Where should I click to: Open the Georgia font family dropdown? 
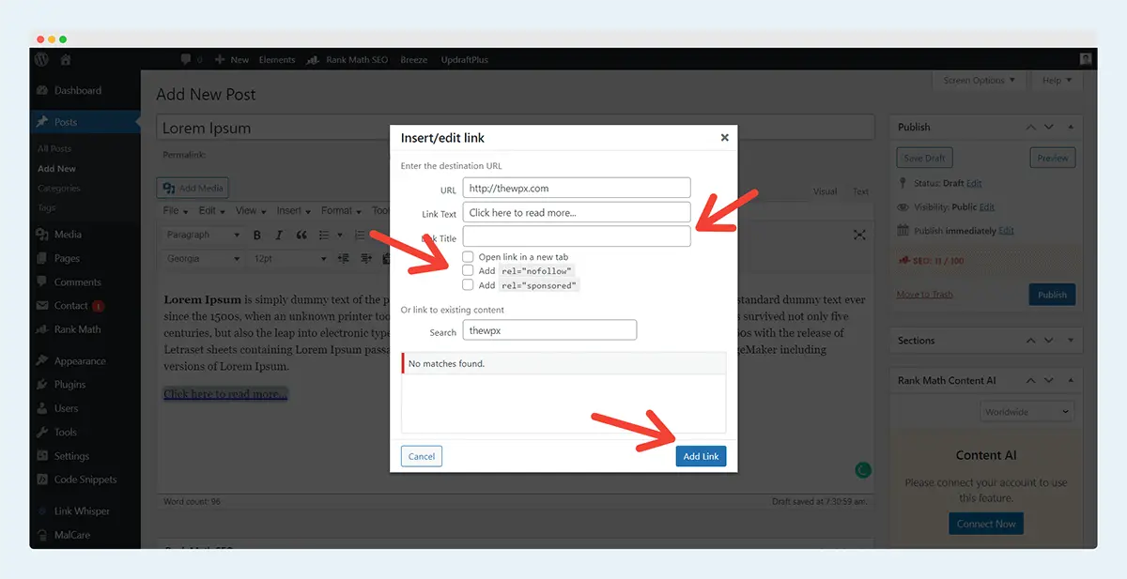pyautogui.click(x=202, y=258)
